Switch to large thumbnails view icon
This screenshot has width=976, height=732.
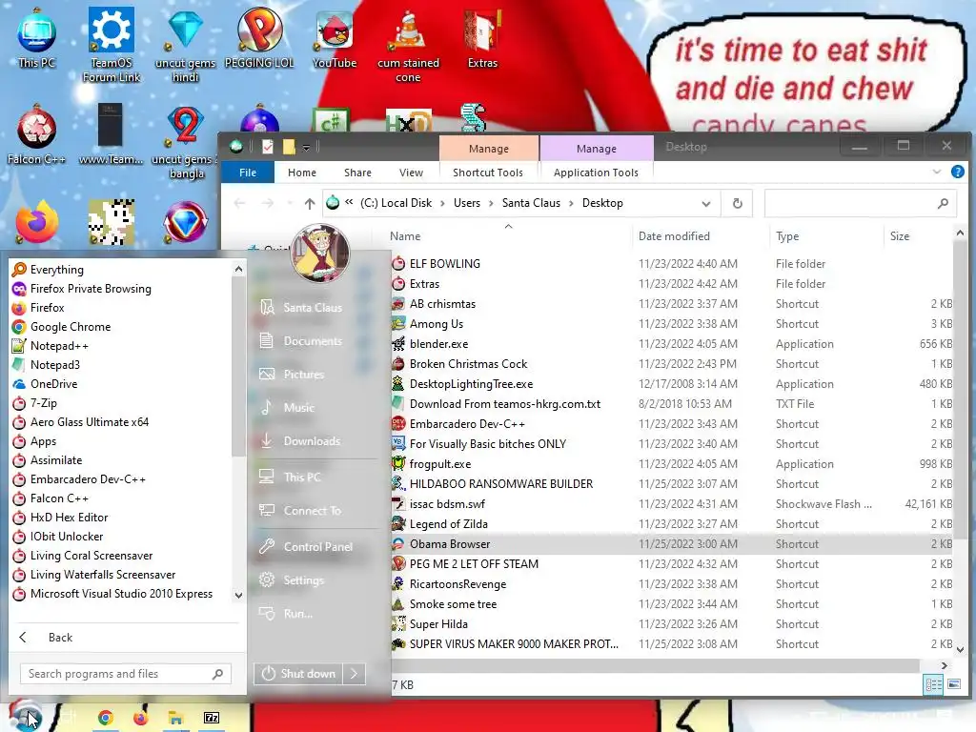(953, 684)
